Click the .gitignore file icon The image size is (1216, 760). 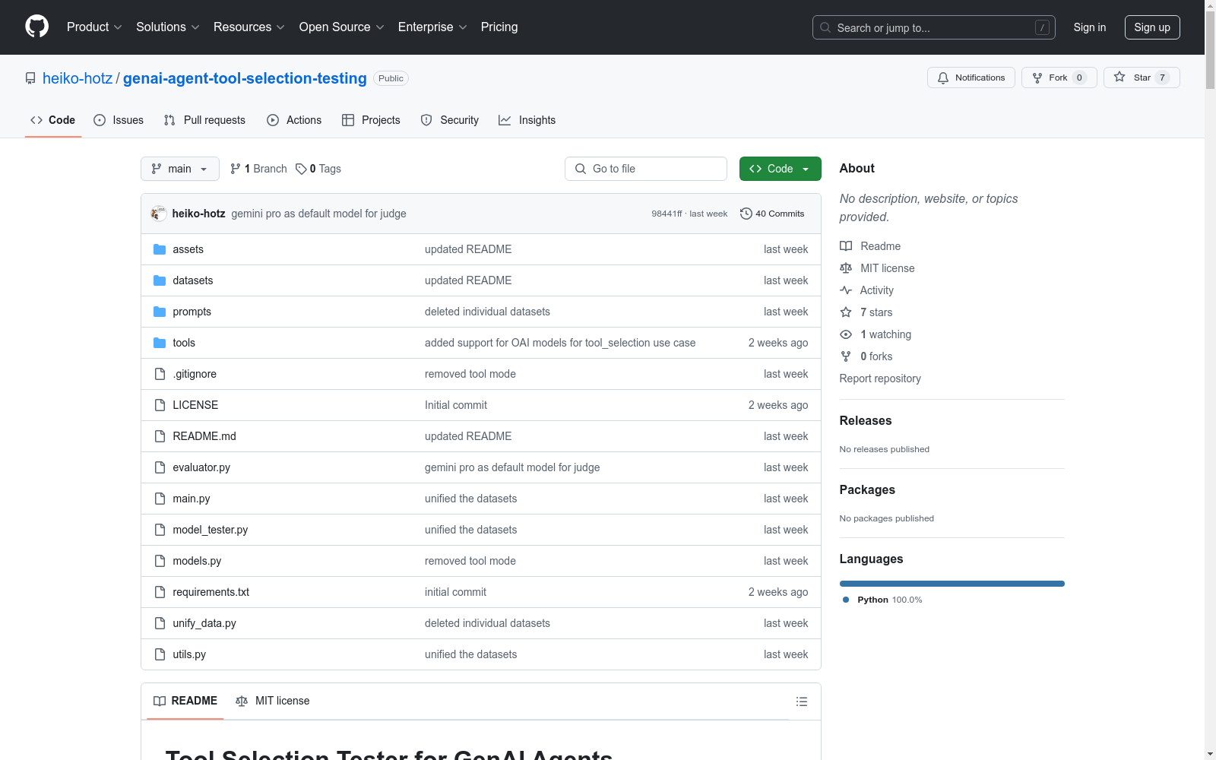point(160,374)
